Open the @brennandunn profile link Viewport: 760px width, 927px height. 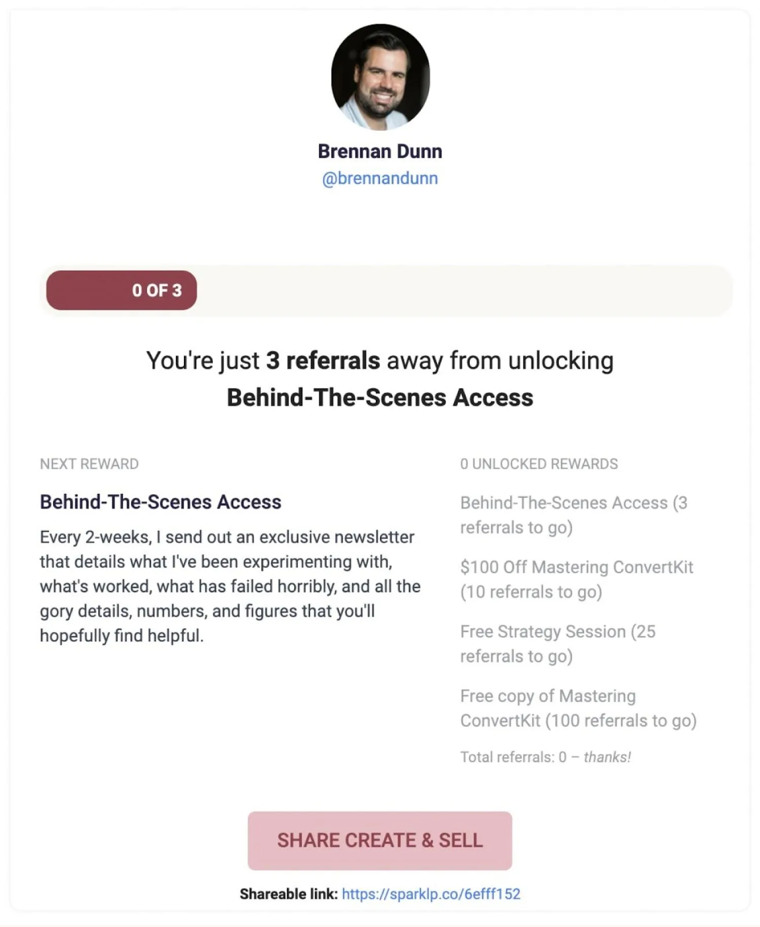380,178
